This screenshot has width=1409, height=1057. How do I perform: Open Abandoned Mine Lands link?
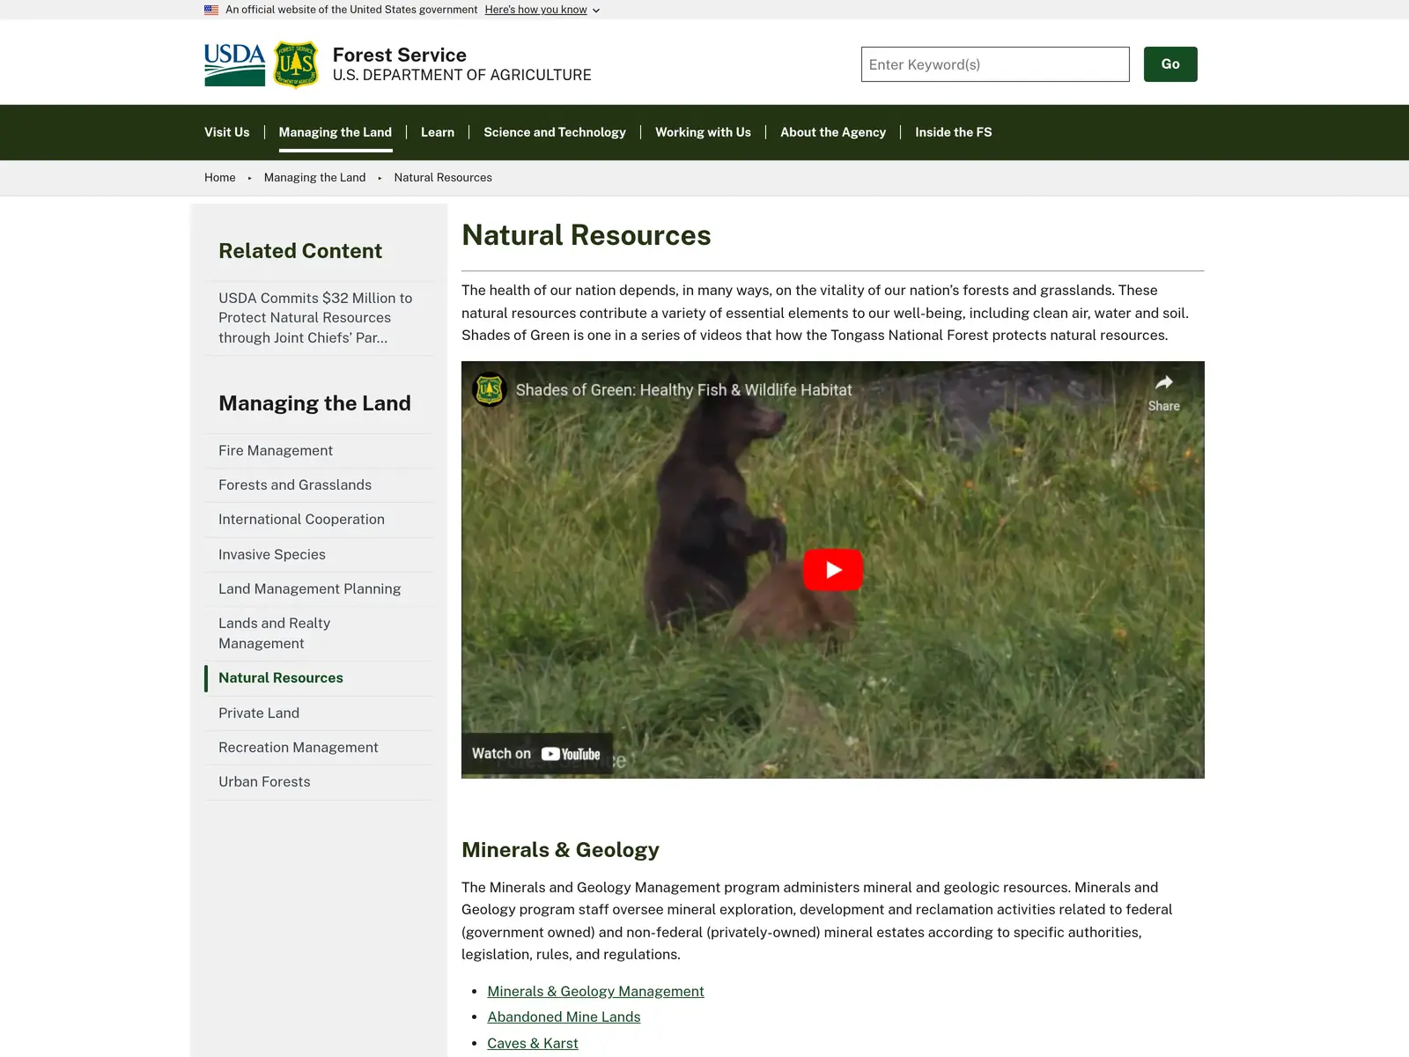coord(564,1017)
